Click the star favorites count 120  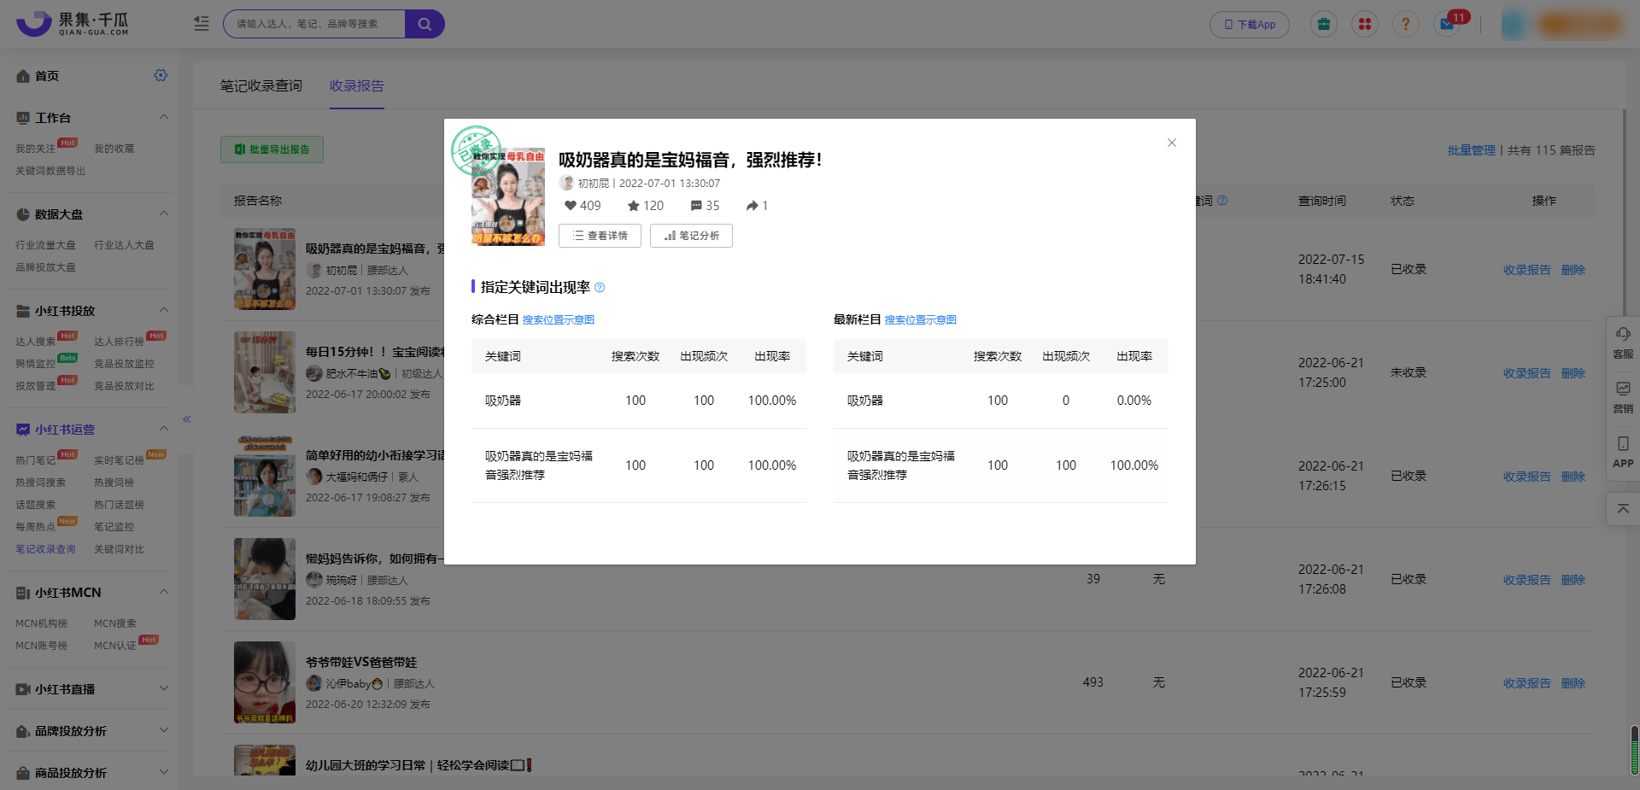[645, 206]
